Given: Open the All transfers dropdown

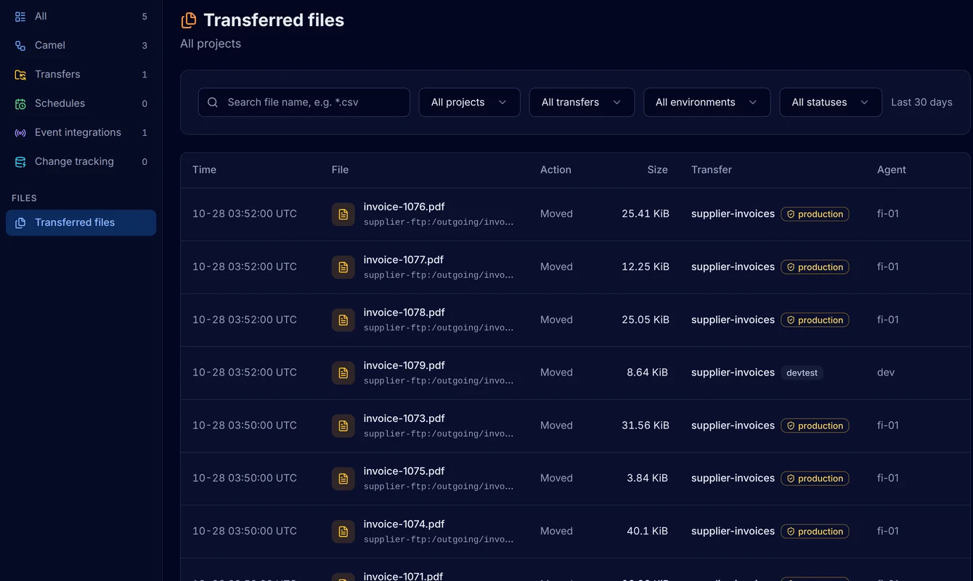Looking at the screenshot, I should click(582, 102).
